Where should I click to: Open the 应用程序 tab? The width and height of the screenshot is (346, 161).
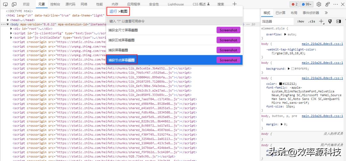(134, 4)
